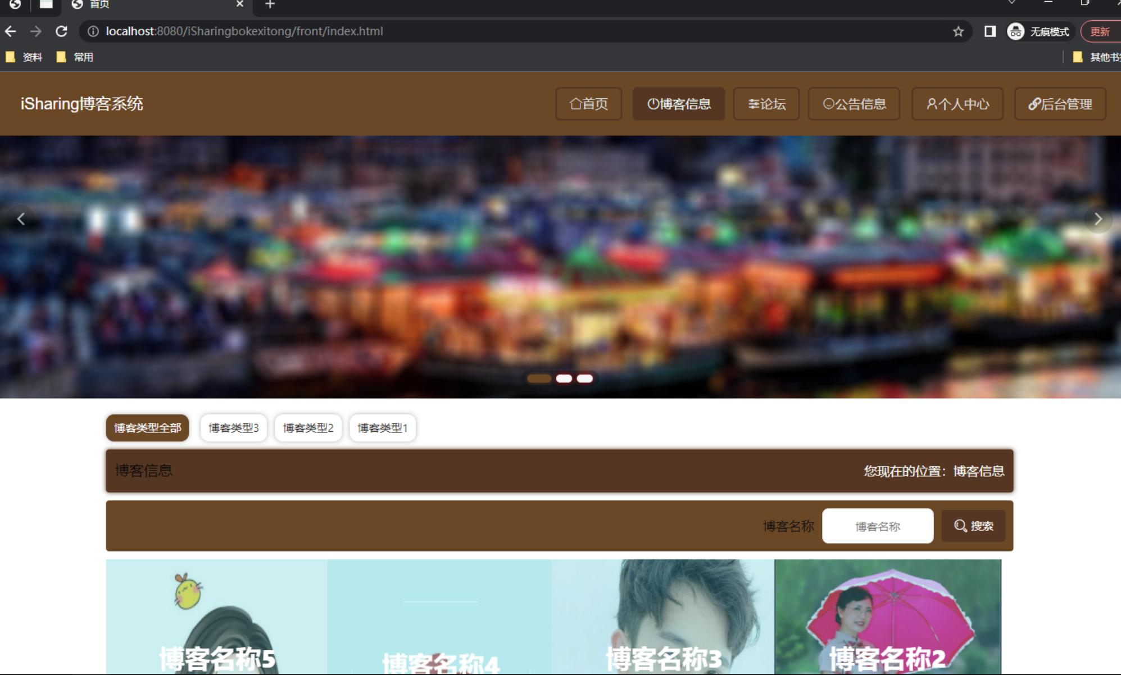Click the incognito 无痕模式 indicator
The image size is (1121, 675).
click(x=1039, y=31)
